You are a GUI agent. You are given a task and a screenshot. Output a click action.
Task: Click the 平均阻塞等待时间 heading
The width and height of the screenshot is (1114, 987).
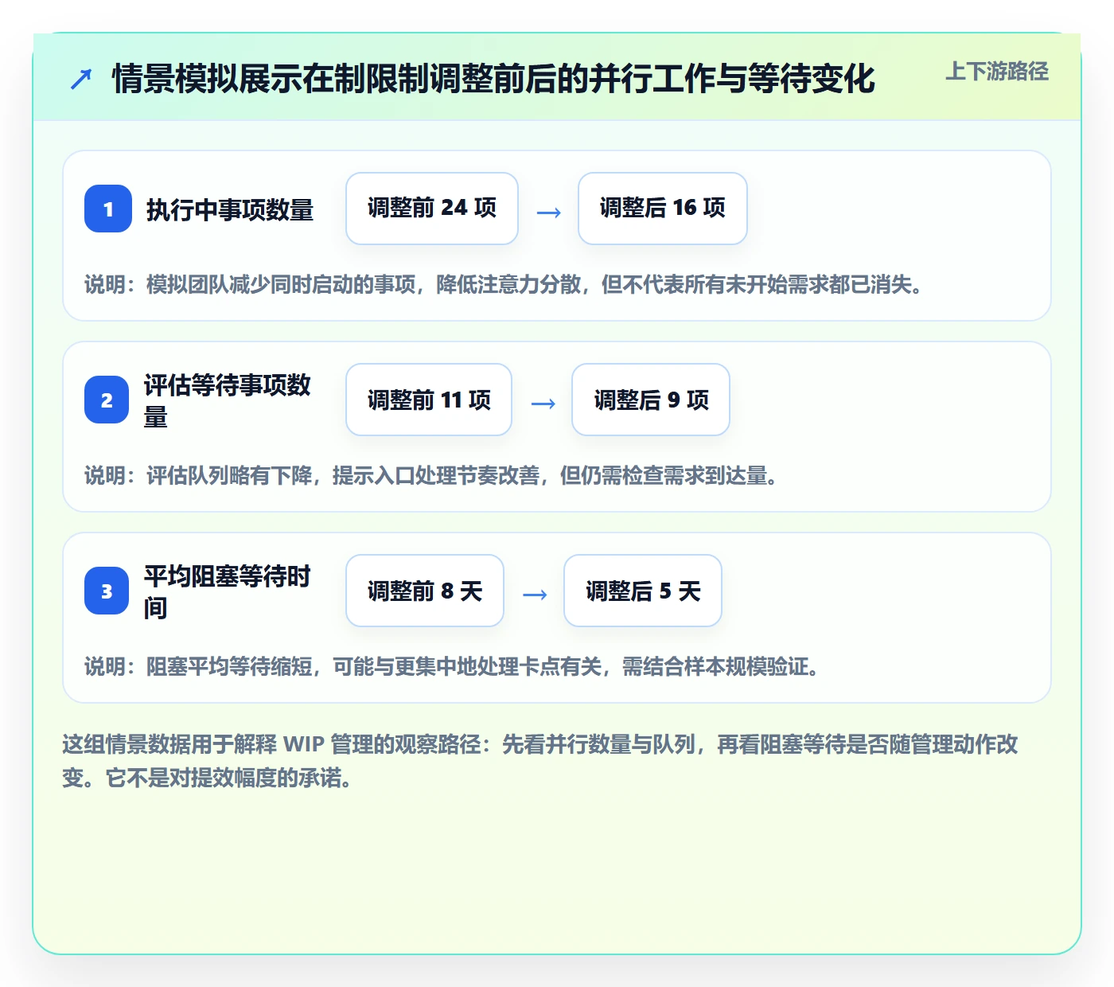[x=228, y=591]
